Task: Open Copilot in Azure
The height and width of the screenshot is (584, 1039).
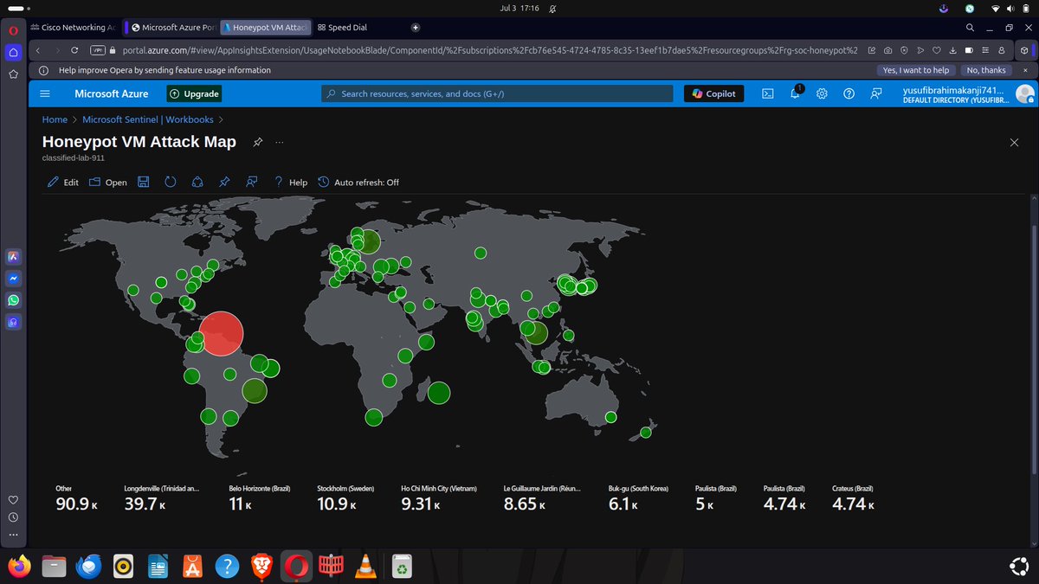Action: click(713, 93)
